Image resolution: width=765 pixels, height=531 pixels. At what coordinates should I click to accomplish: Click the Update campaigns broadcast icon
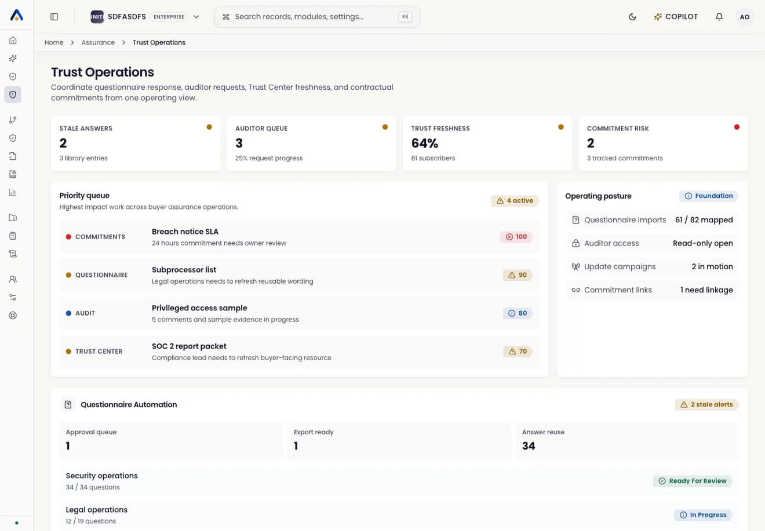pos(575,266)
